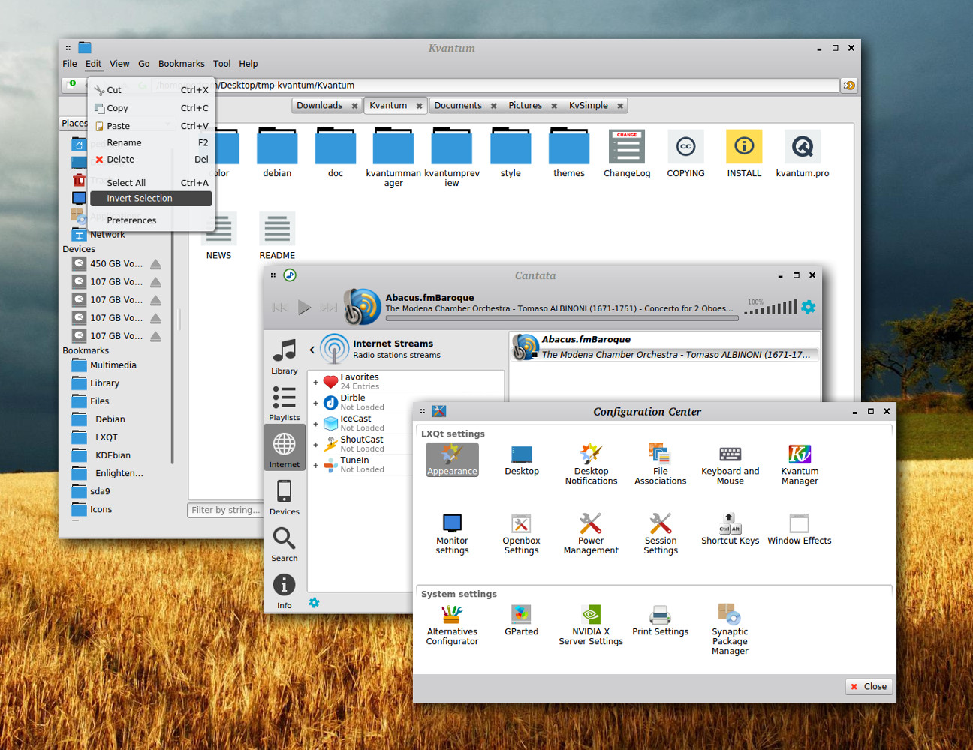Click Preferences in the Edit menu

(x=151, y=220)
